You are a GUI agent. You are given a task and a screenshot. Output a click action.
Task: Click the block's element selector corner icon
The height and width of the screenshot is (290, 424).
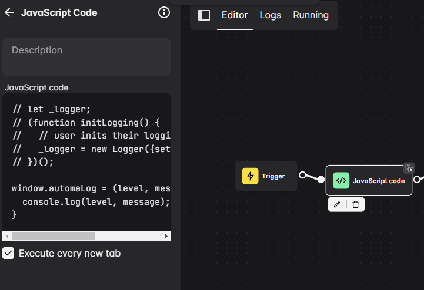pos(409,168)
